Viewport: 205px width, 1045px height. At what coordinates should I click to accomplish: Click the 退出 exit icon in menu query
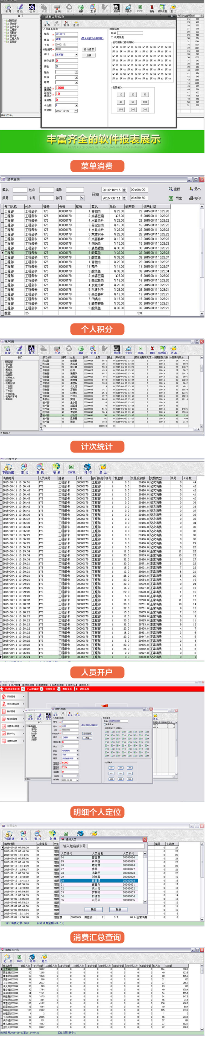pos(191,189)
